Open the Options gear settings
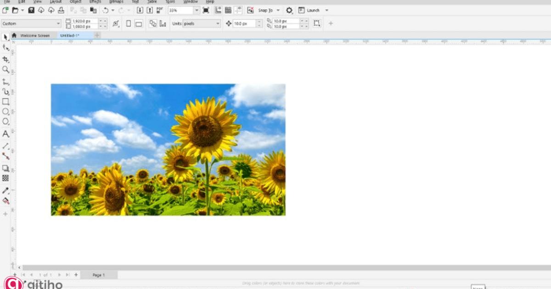 click(289, 10)
